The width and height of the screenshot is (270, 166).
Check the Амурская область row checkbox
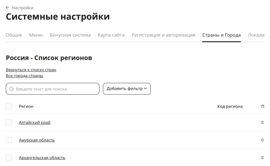point(9,140)
